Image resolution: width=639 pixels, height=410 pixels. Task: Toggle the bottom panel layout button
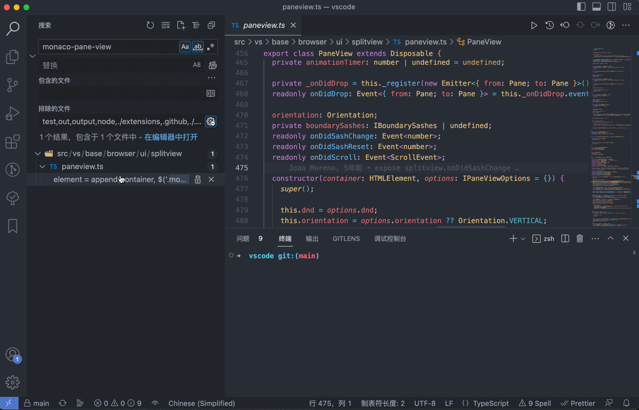(596, 7)
